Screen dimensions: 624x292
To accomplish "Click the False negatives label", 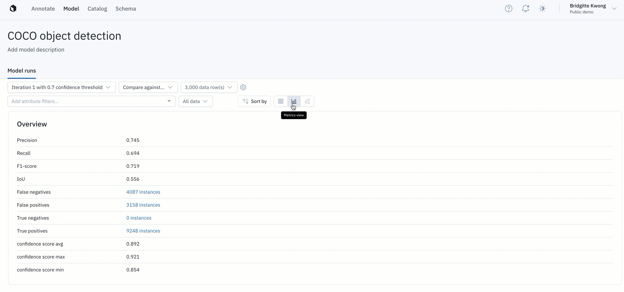I will pyautogui.click(x=34, y=192).
